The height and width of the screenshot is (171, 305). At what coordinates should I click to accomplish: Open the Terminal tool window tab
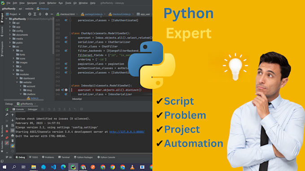[x=64, y=157]
